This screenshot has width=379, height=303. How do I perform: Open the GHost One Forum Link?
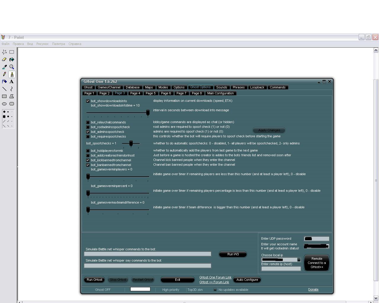click(215, 277)
